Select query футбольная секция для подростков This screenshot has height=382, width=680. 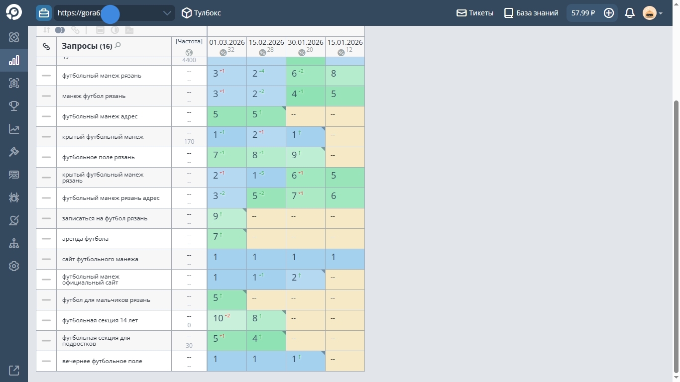coord(96,341)
